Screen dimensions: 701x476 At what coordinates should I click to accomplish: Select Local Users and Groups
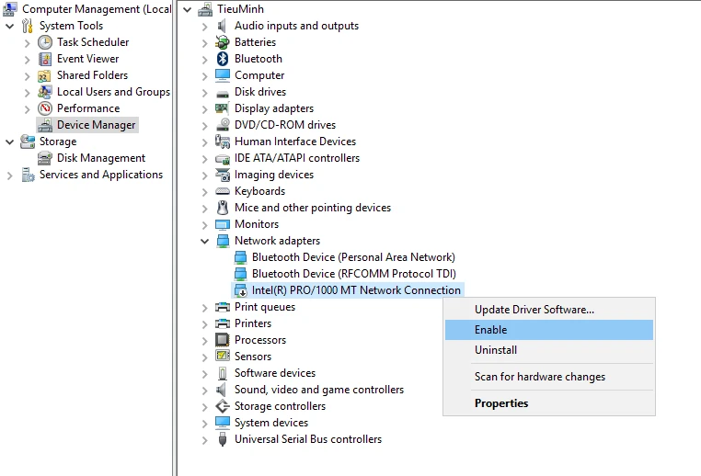113,92
